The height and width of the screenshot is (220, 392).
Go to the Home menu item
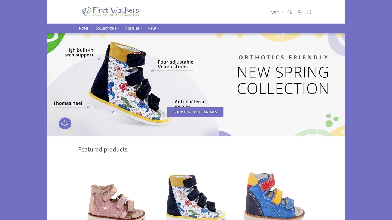[x=84, y=29]
